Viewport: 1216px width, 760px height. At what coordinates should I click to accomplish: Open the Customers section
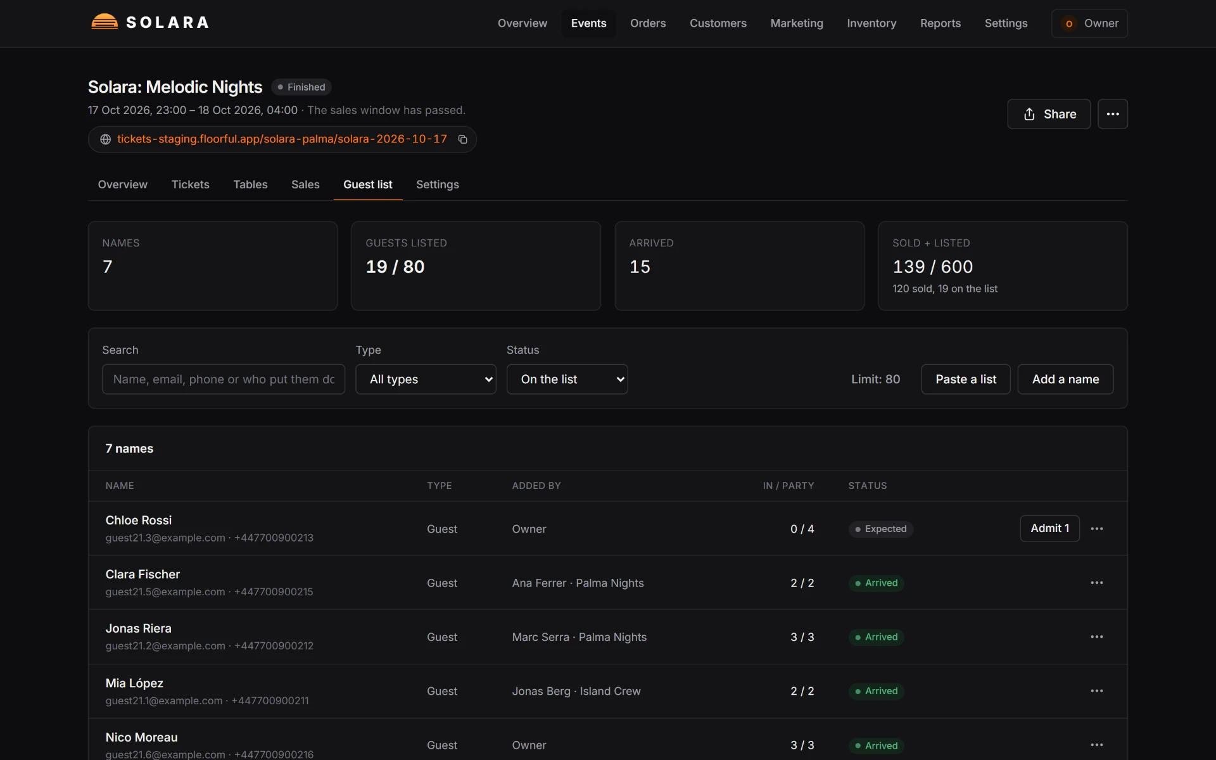coord(718,23)
